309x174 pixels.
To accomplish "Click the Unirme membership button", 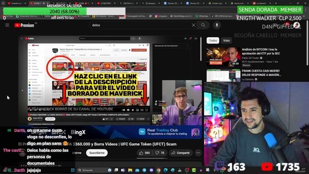I will pos(77,153).
